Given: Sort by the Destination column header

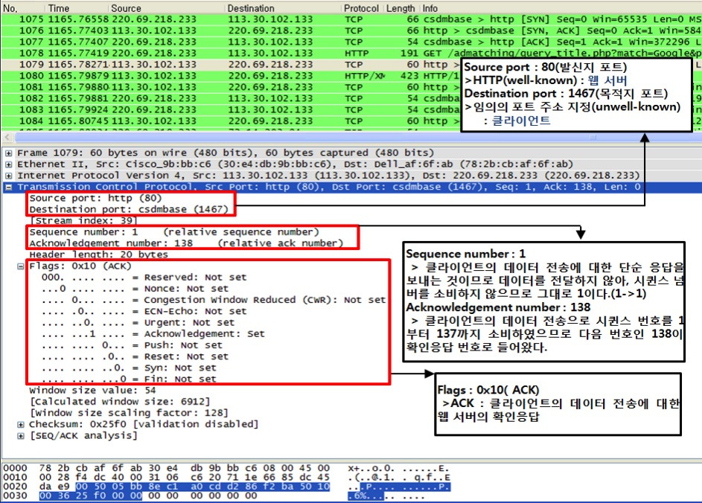Looking at the screenshot, I should point(282,8).
